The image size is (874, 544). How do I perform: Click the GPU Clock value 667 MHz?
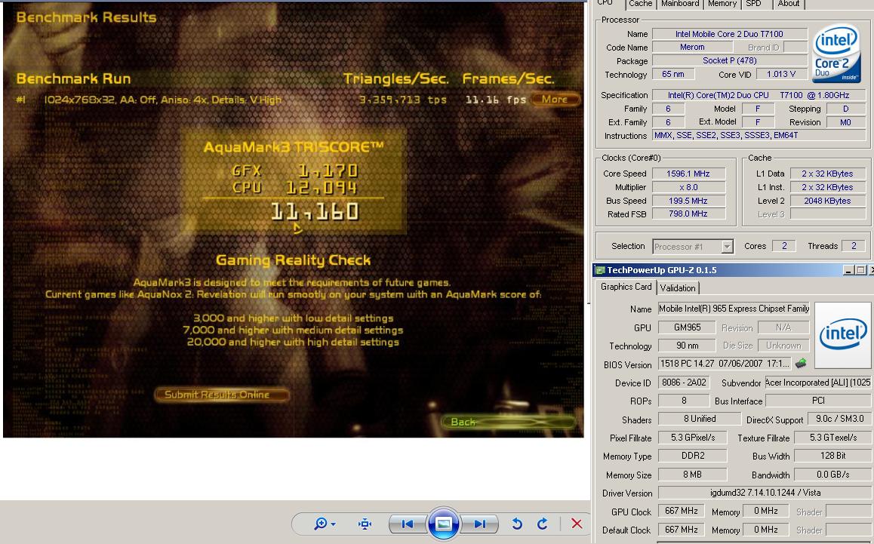click(681, 511)
